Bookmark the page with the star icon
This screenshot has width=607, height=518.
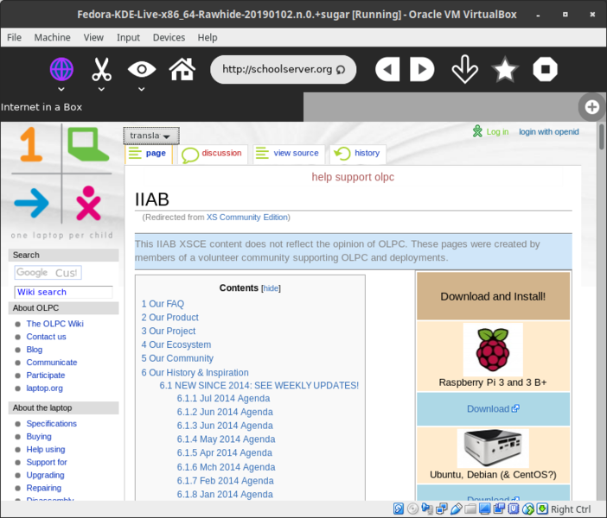505,70
